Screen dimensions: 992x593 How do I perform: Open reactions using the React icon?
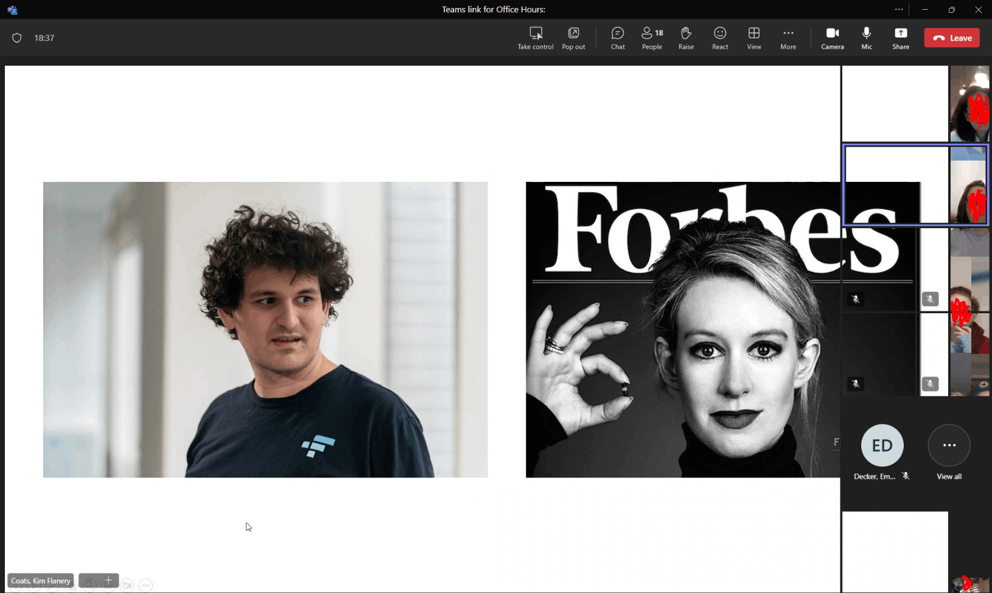point(719,37)
